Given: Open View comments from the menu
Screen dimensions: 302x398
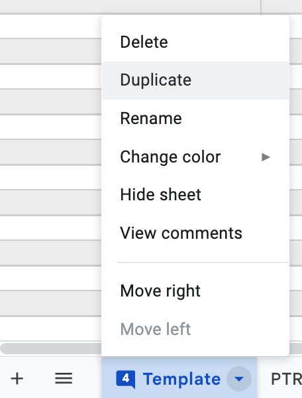Looking at the screenshot, I should click(x=195, y=233).
